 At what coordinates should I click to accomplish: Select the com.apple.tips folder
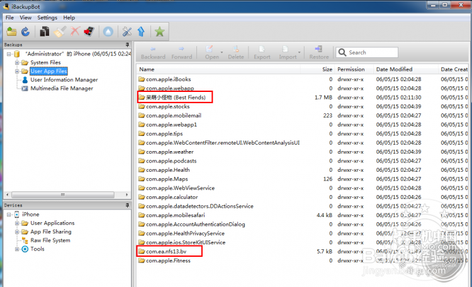(x=164, y=133)
